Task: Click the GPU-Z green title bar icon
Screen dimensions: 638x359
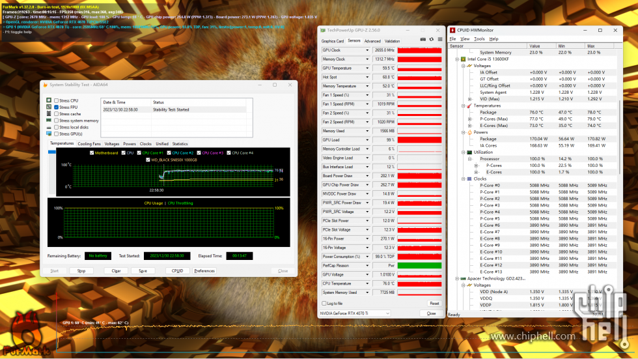Action: pyautogui.click(x=323, y=30)
